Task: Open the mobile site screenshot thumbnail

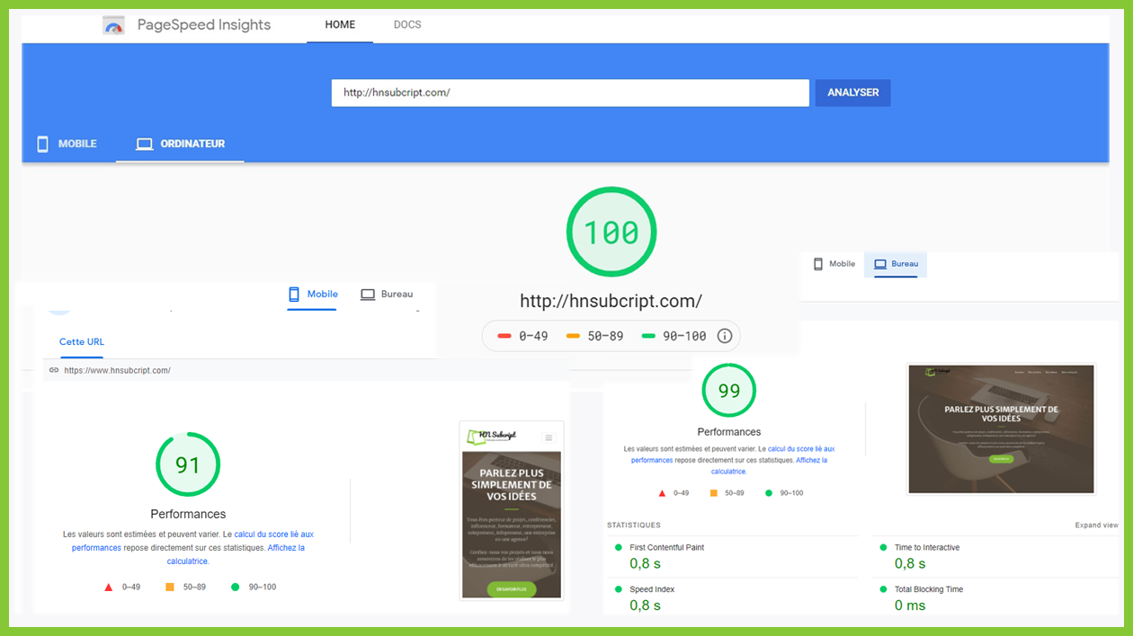Action: (512, 510)
